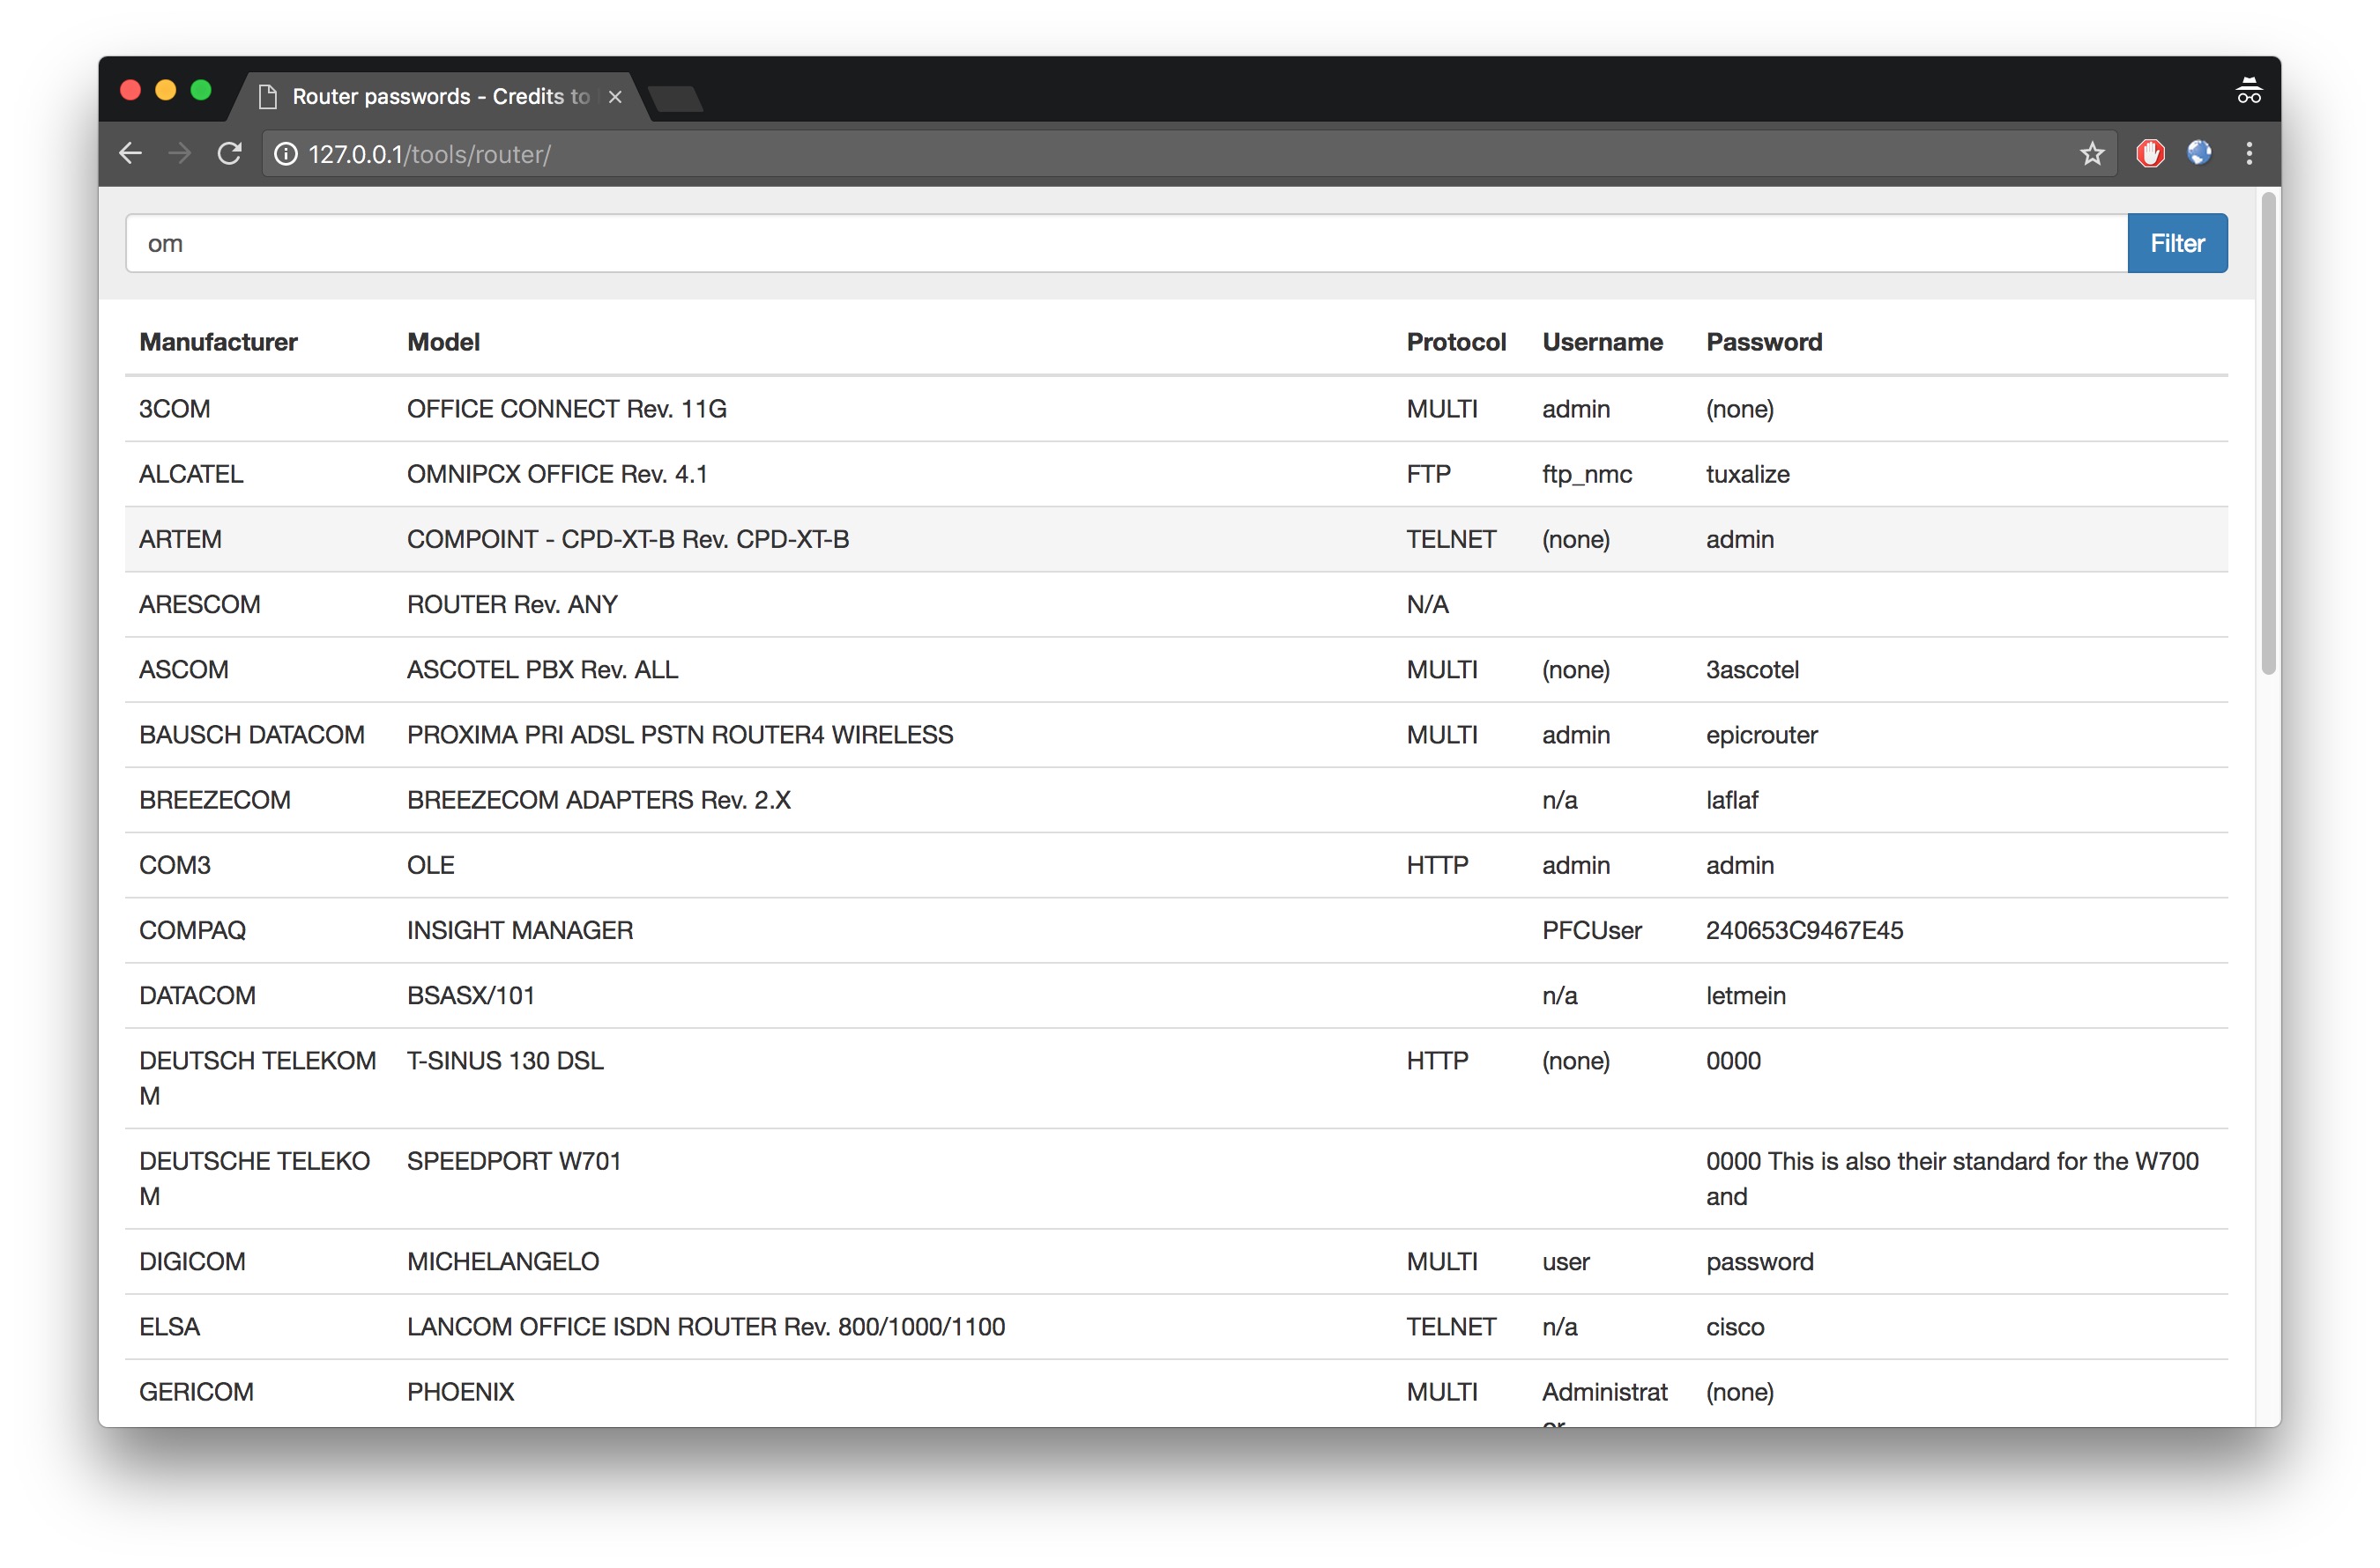Click the incognito spy icon
Viewport: 2380px width, 1568px height.
[2248, 91]
